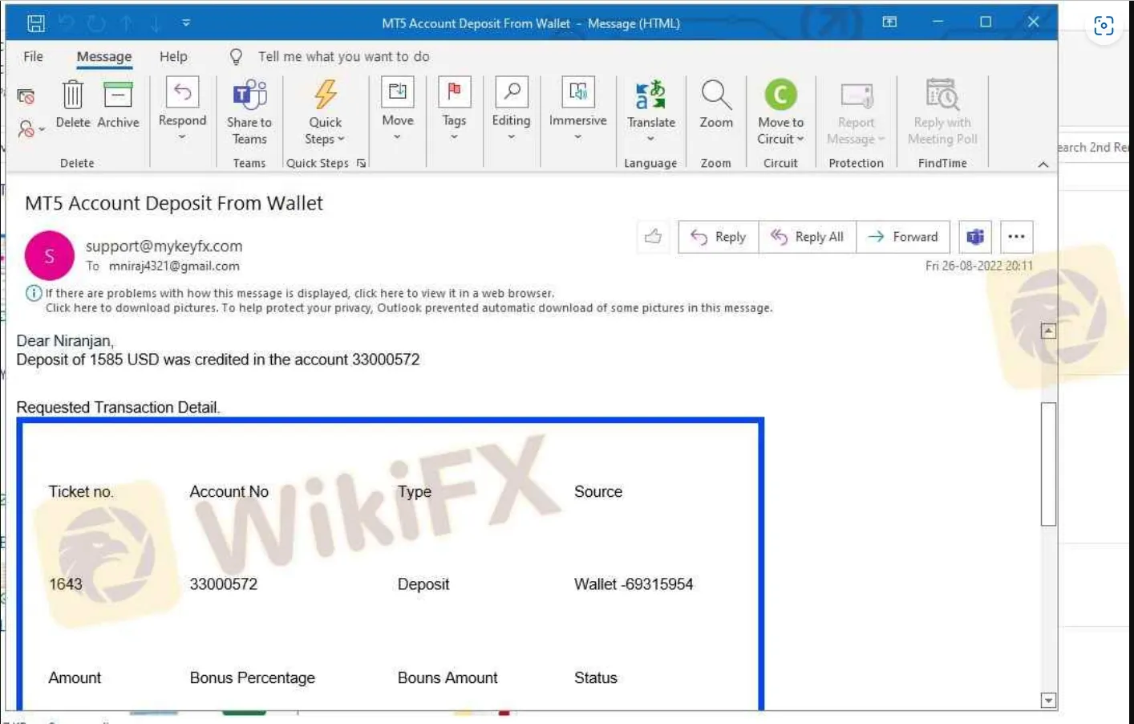Open the Respond group dropdown
The width and height of the screenshot is (1134, 724).
[x=182, y=110]
